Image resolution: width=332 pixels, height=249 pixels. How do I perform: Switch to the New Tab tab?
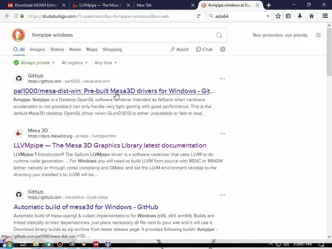(x=163, y=5)
